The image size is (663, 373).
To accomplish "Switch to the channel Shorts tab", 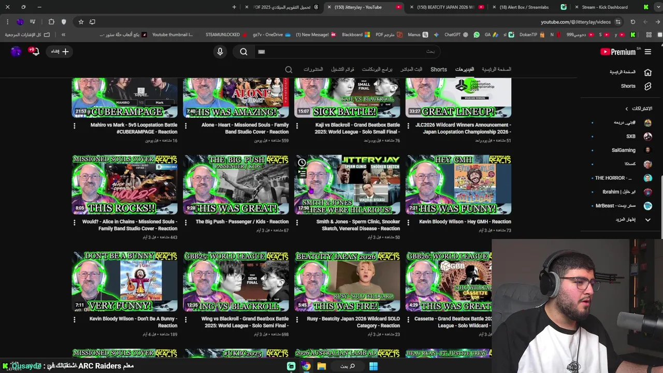I will click(x=439, y=69).
